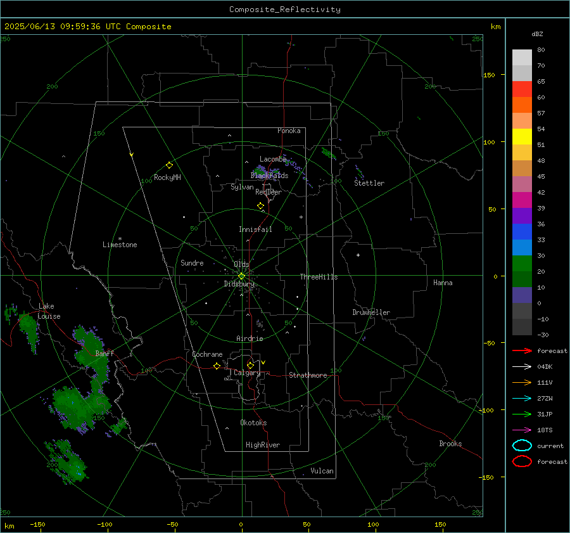
Task: Click the yellow diamond marker below RedDeer
Action: (260, 206)
